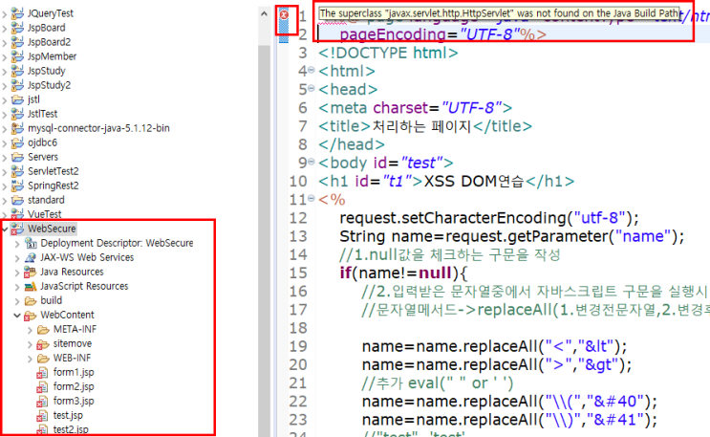
Task: Expand Deployment Descriptor: WebSecure node
Action: click(17, 245)
